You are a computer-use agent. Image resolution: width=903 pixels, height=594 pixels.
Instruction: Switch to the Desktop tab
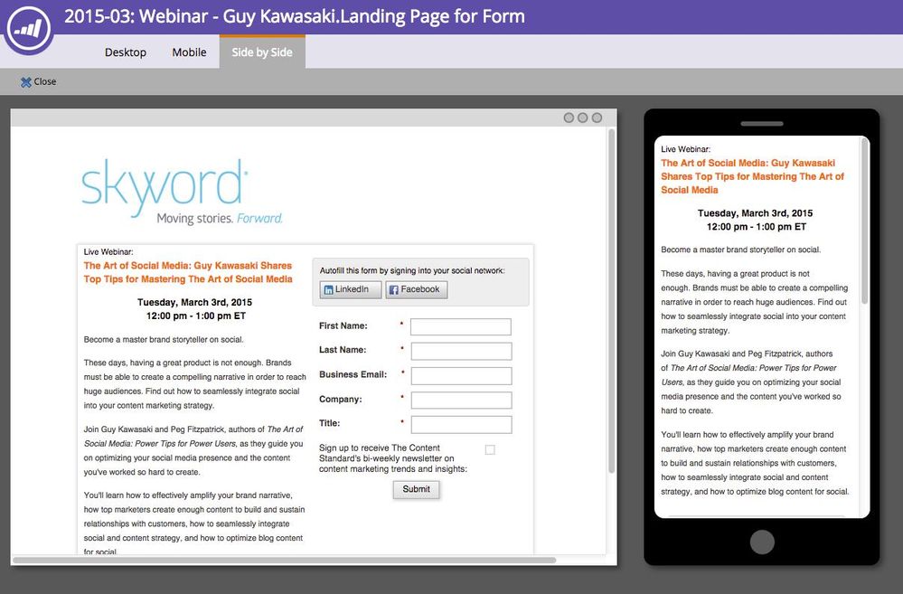click(x=125, y=52)
